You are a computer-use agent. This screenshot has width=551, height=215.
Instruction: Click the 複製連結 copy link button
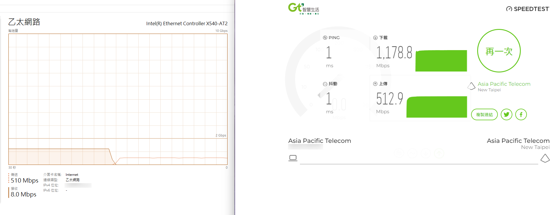484,114
